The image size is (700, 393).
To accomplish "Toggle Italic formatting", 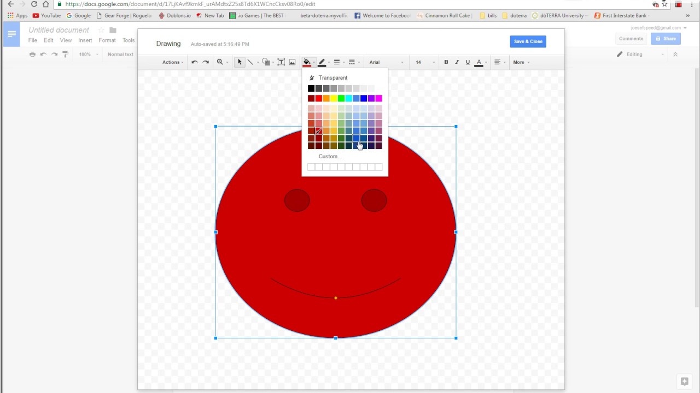I will click(x=457, y=62).
